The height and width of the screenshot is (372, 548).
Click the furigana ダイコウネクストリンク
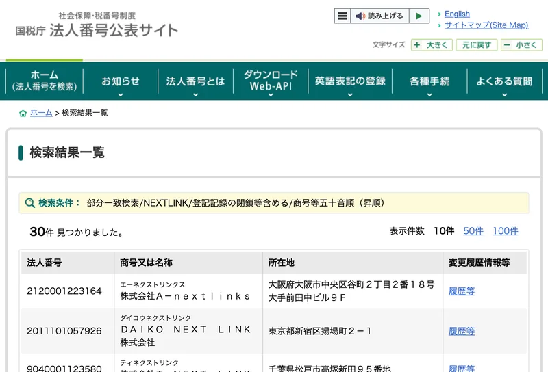(155, 318)
